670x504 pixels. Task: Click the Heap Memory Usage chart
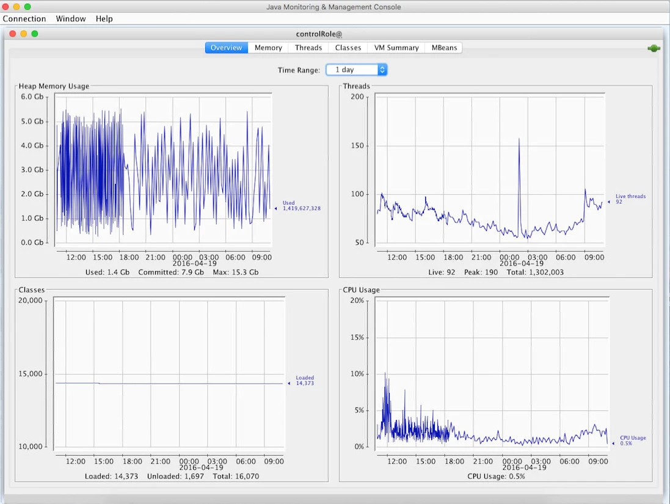[x=163, y=170]
